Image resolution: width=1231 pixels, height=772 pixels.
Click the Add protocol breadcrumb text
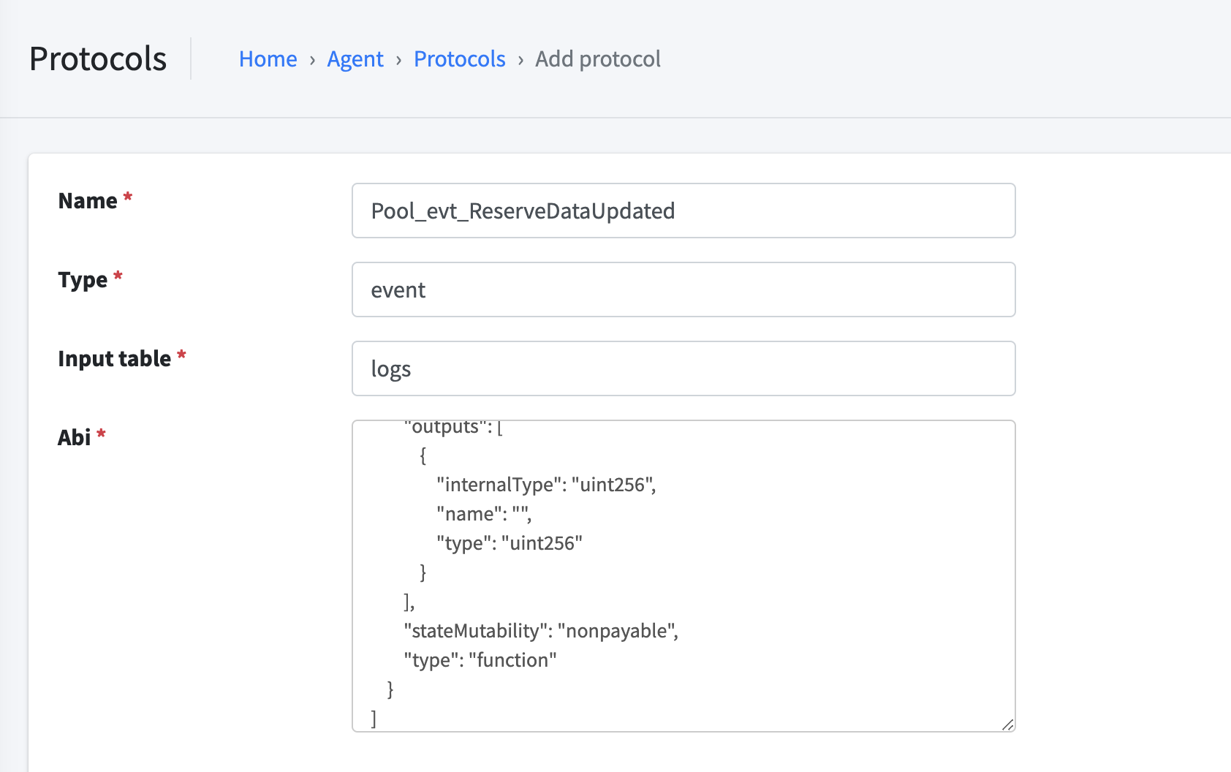tap(597, 59)
